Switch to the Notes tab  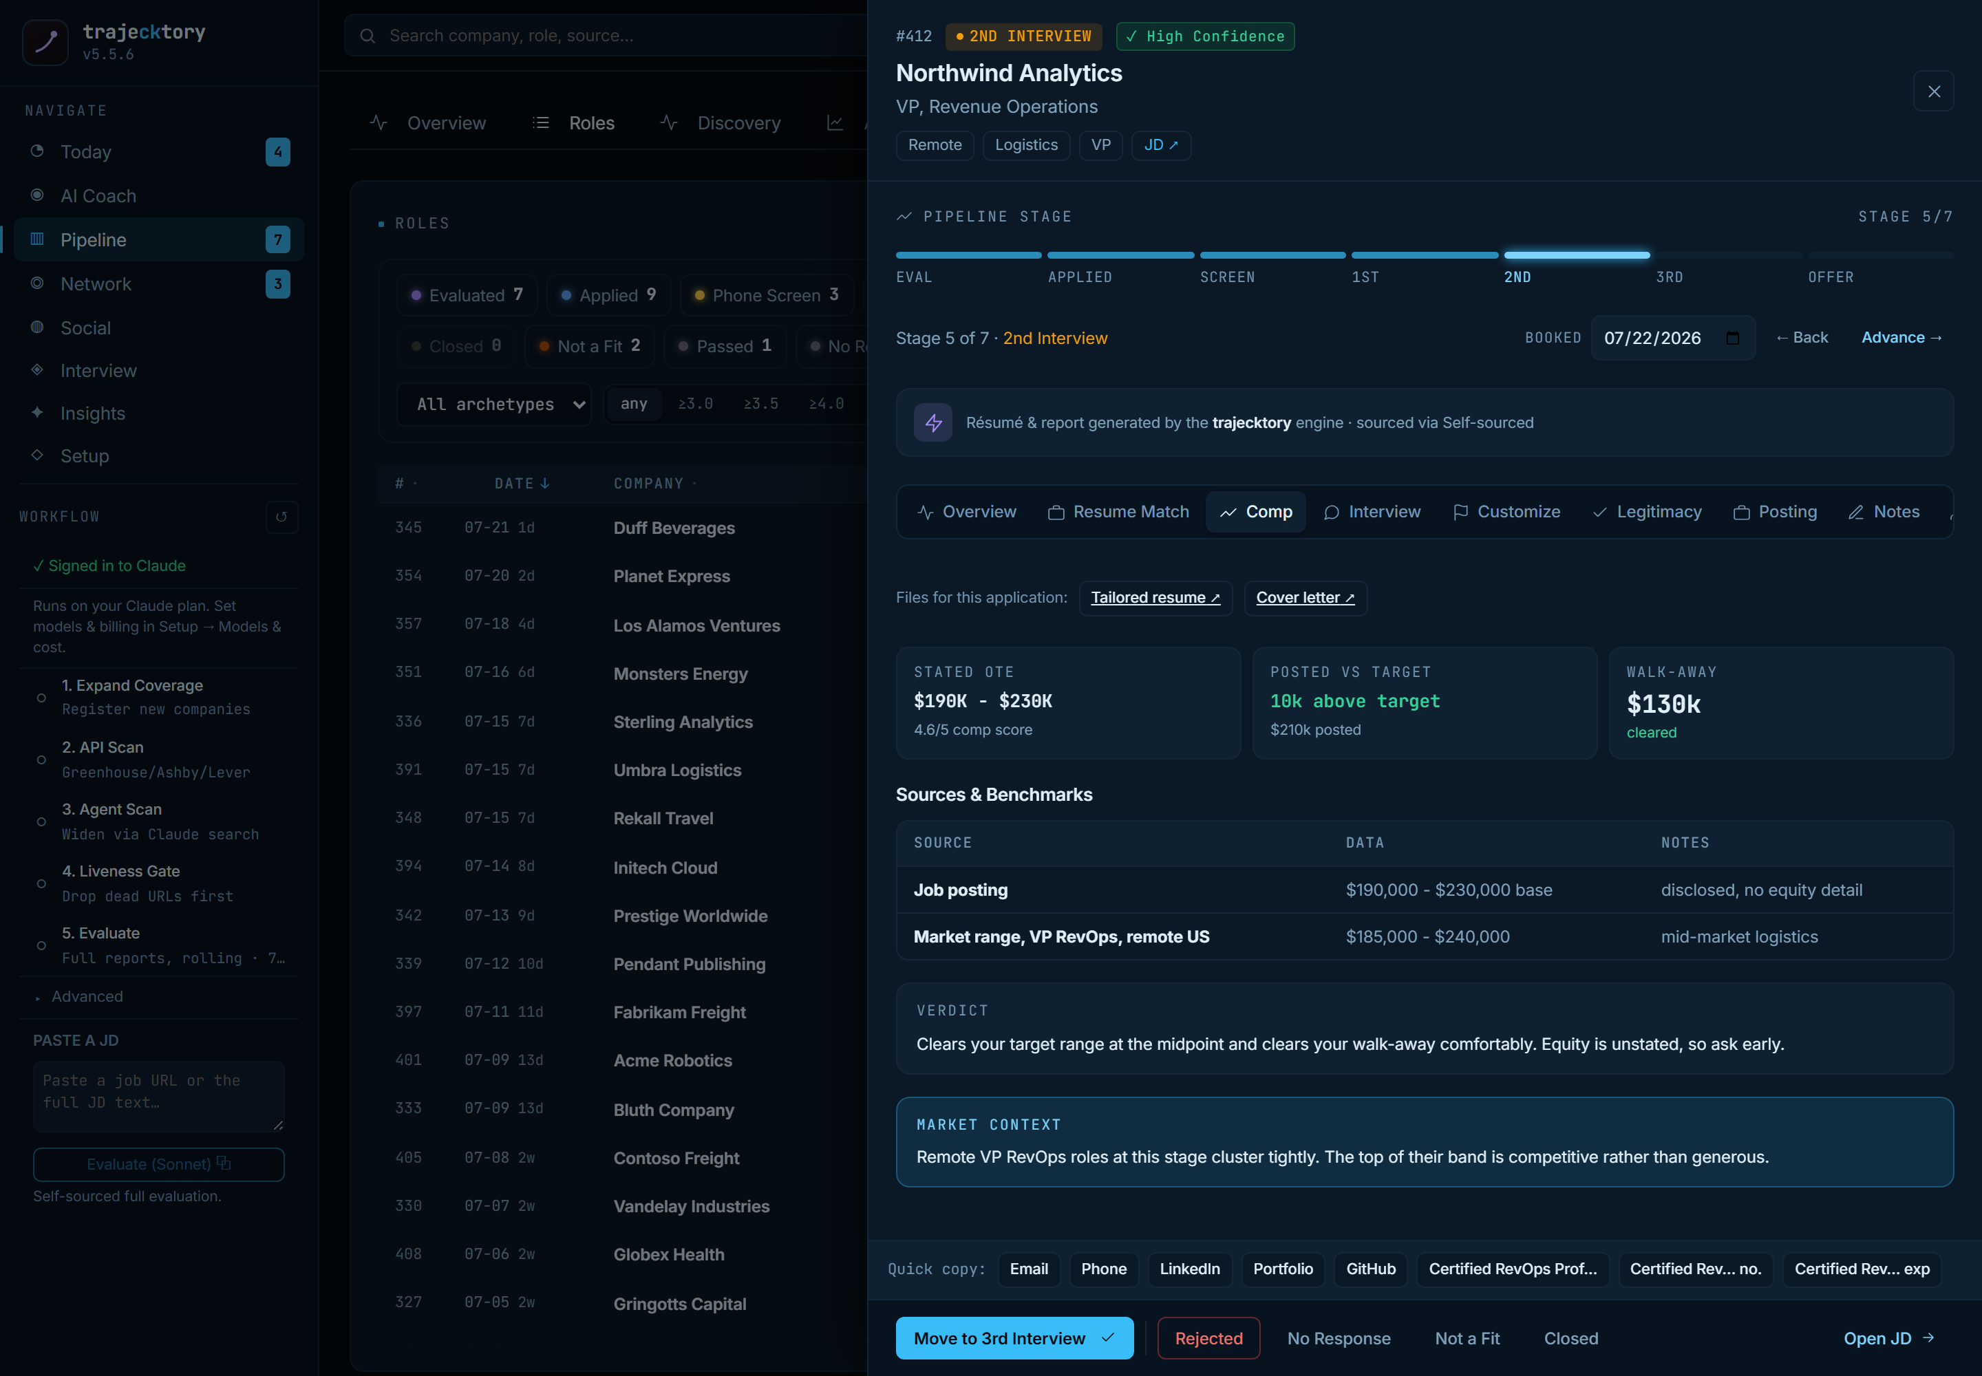1884,511
